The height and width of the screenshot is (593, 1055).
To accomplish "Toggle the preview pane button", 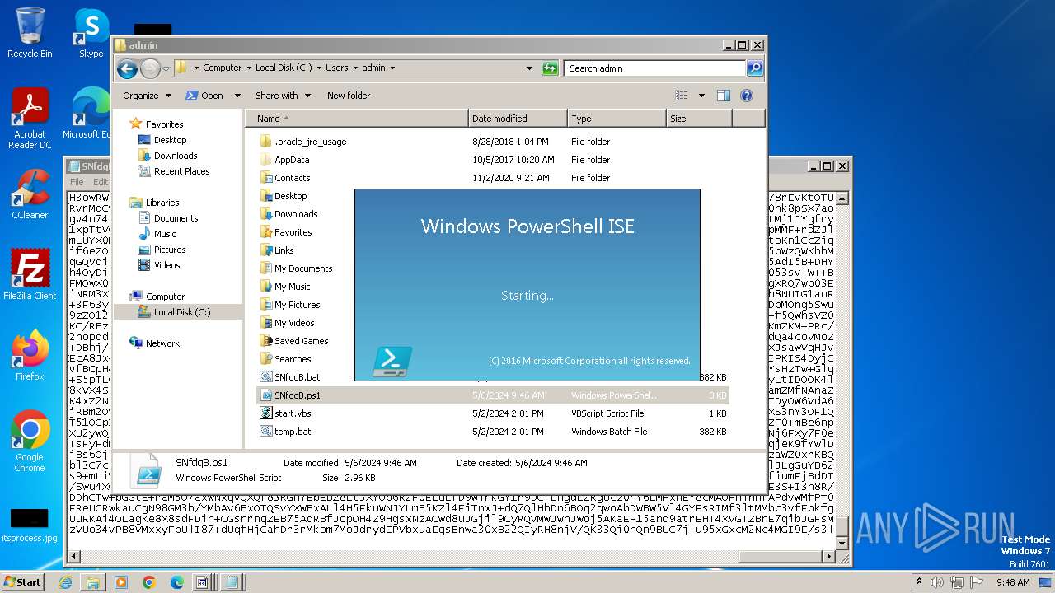I will [723, 96].
